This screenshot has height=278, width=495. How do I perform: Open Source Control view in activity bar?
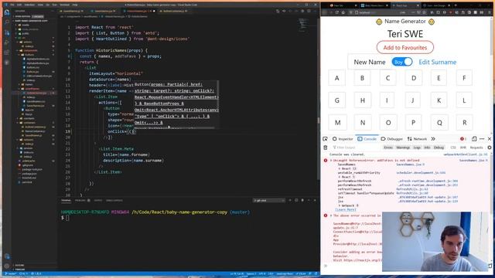7,32
